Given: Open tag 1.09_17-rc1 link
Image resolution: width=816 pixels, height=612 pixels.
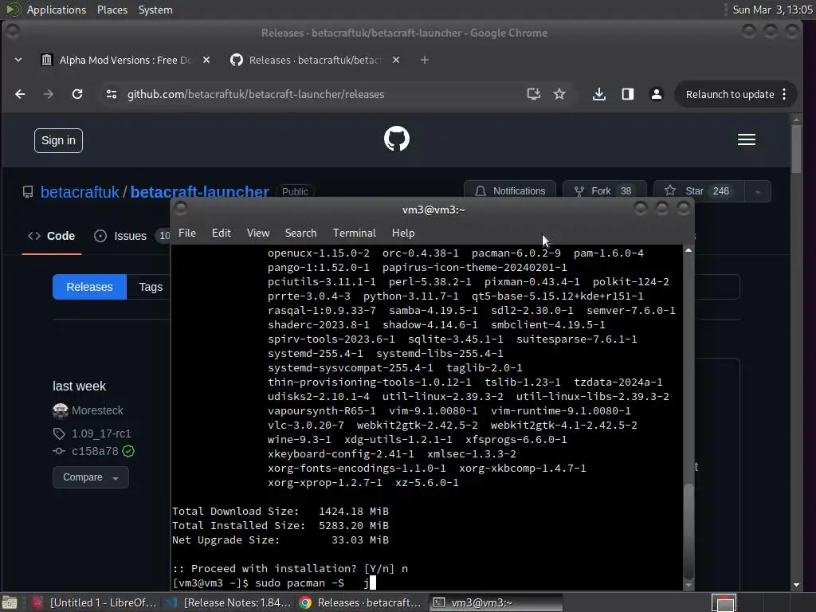Looking at the screenshot, I should [x=101, y=433].
